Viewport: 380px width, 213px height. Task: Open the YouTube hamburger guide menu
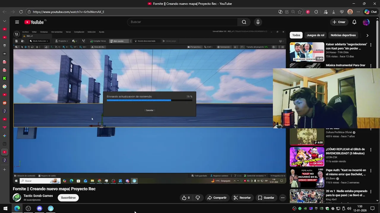pos(17,22)
